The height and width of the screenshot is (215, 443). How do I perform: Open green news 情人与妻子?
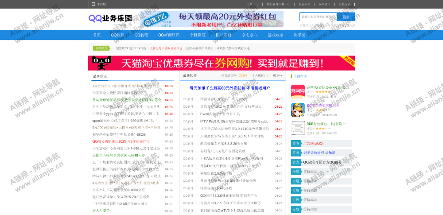101,211
